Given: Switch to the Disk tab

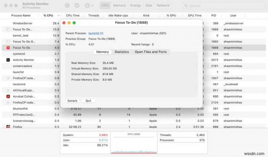Looking at the screenshot, I should [x=149, y=5].
